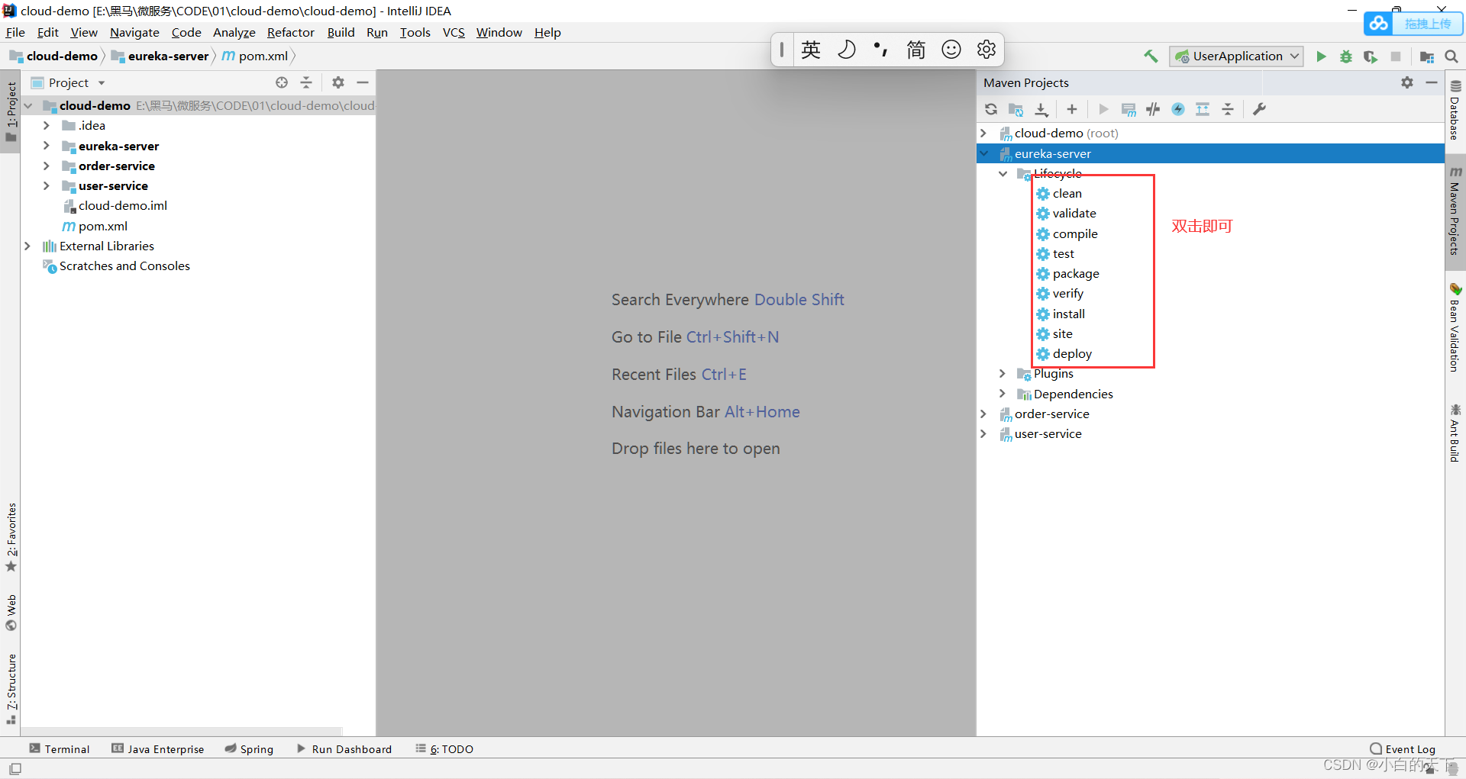Viewport: 1466px width, 779px height.
Task: Open Database side tab
Action: [1455, 111]
